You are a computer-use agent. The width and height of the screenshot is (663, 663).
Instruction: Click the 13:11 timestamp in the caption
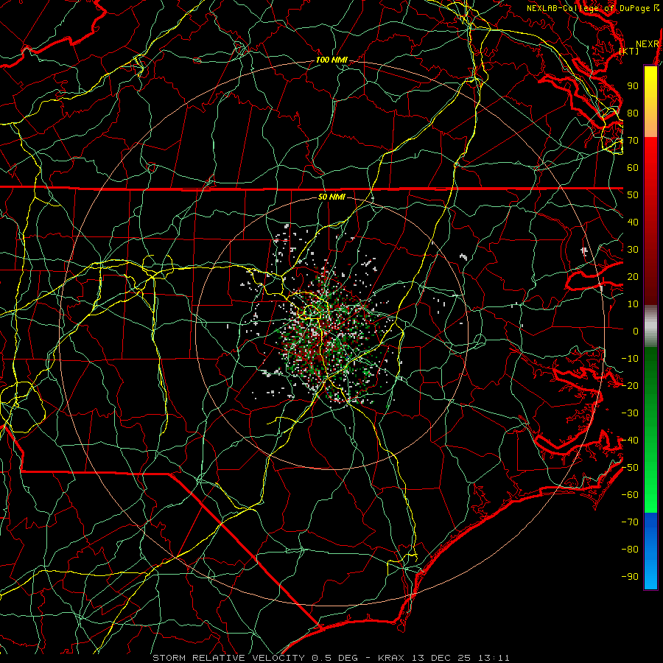tap(494, 658)
